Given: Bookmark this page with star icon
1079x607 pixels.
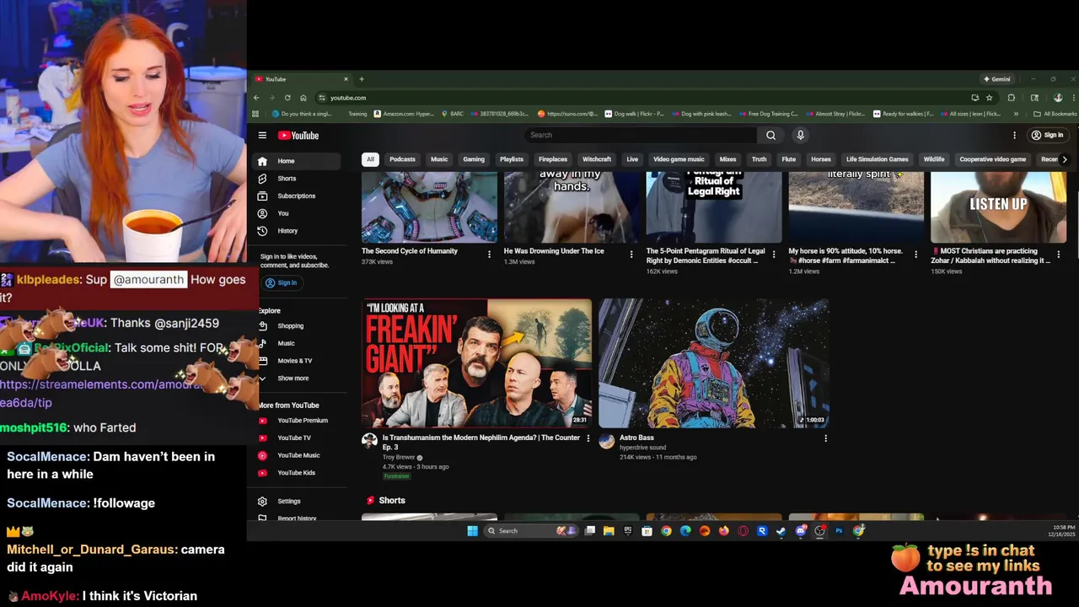Looking at the screenshot, I should [x=989, y=98].
